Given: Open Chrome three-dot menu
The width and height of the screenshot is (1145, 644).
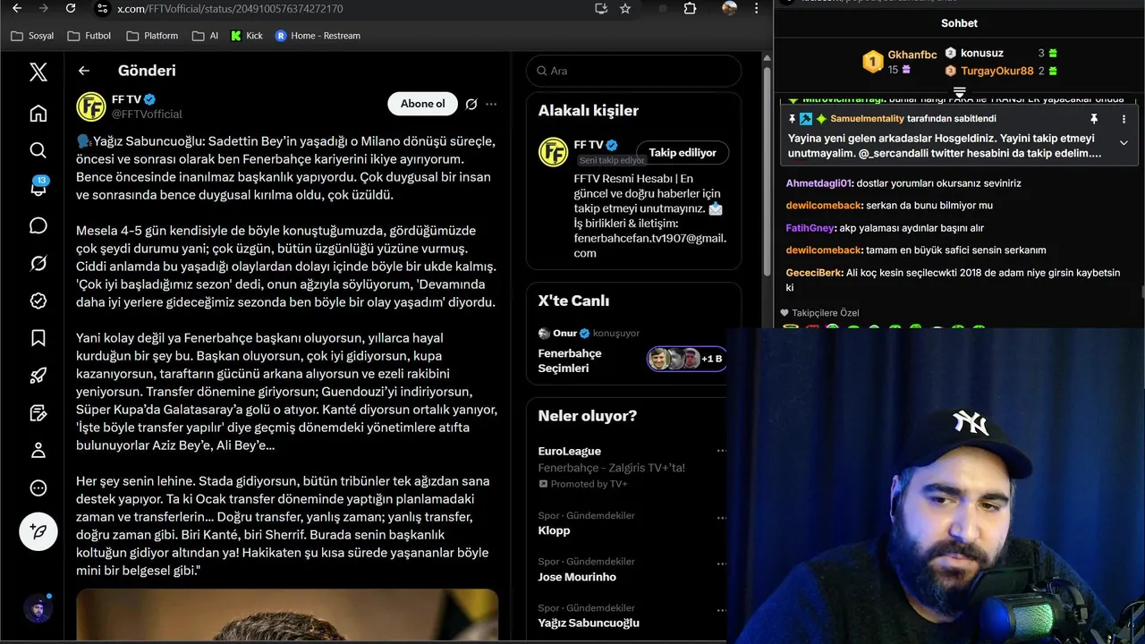Looking at the screenshot, I should tap(759, 8).
